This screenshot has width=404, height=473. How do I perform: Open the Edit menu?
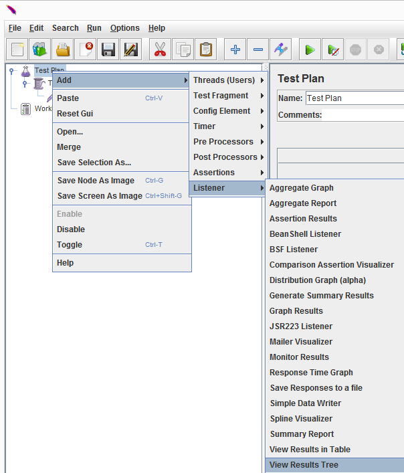tap(37, 28)
